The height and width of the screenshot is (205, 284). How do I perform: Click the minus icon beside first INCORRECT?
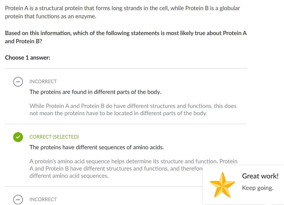[18, 82]
